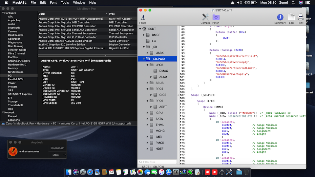
Task: Select the ARPT device in tree
Action: pyautogui.click(x=163, y=107)
